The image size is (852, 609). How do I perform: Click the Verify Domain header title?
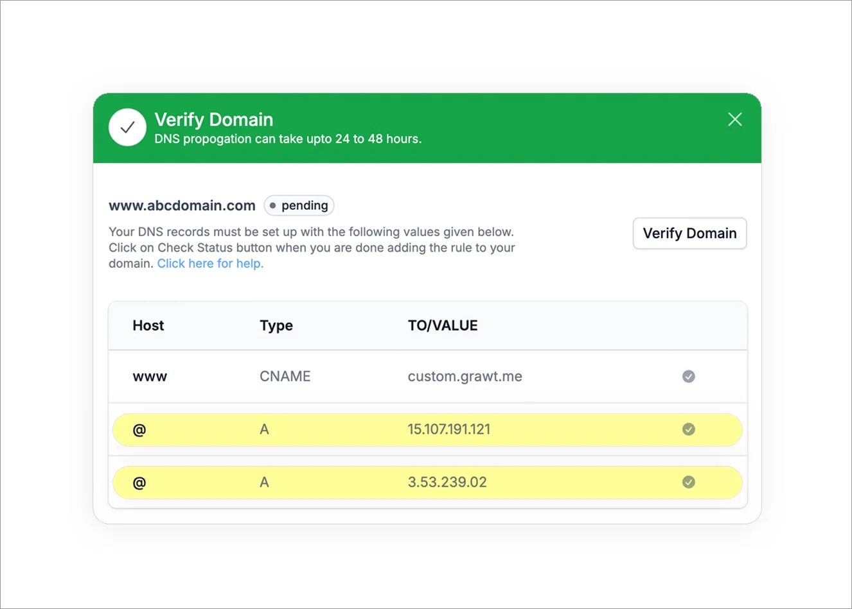214,119
